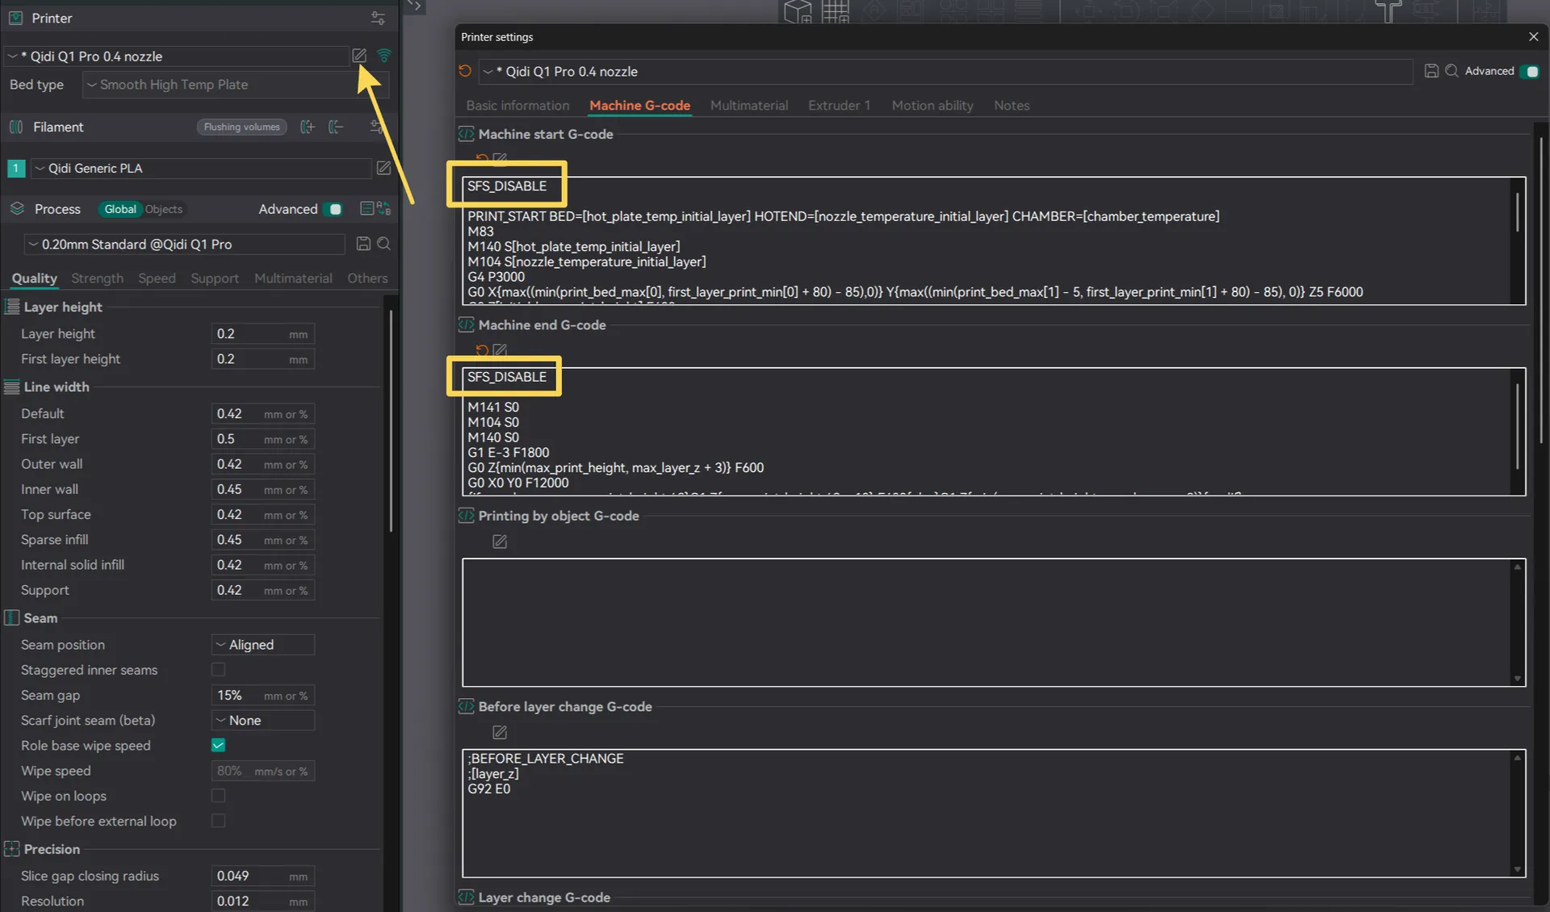This screenshot has height=912, width=1550.
Task: Toggle Advanced mode switch in Printer settings dialog
Action: 1529,71
